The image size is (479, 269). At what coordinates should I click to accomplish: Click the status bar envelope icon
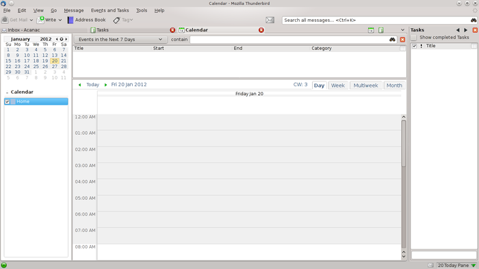pos(430,266)
